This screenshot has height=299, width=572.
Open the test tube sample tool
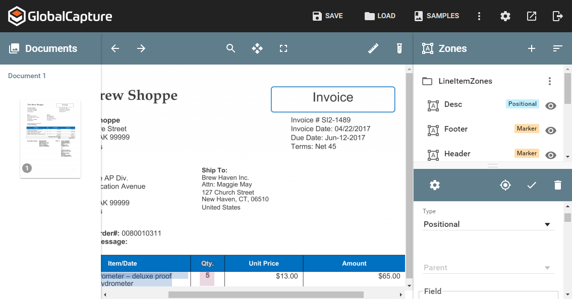click(x=399, y=48)
